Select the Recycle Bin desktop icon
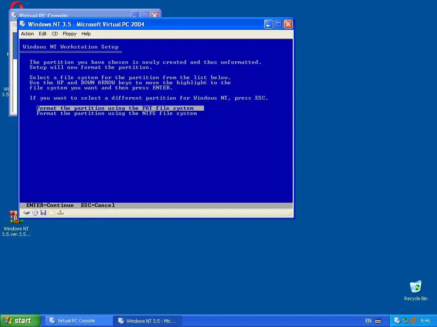This screenshot has width=437, height=327. [416, 291]
